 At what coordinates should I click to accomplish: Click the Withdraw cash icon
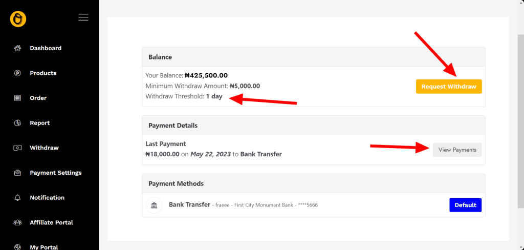18,148
